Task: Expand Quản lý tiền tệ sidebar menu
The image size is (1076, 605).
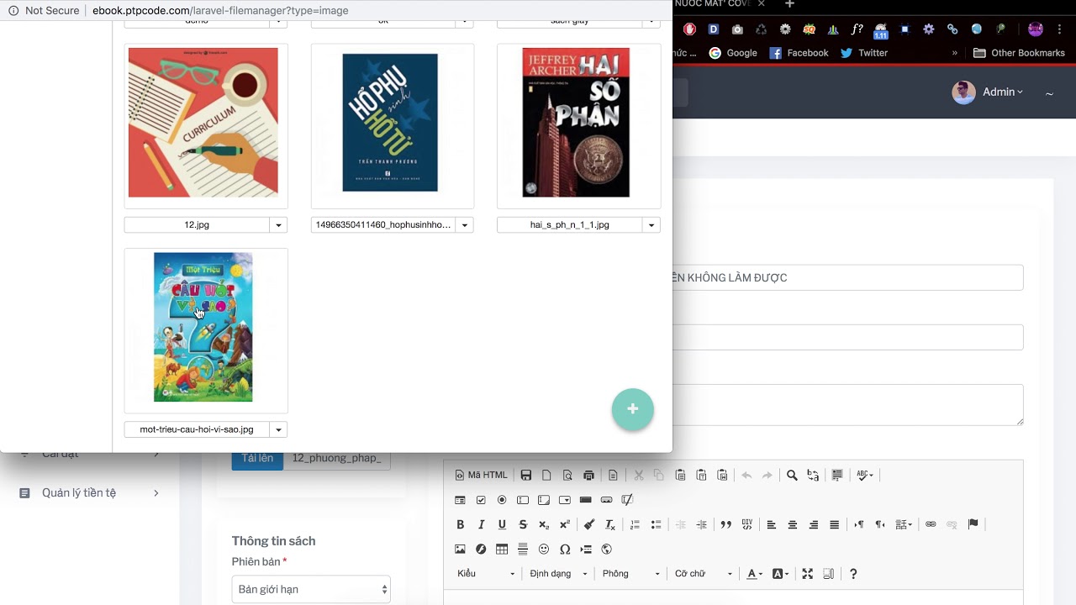Action: [x=90, y=492]
